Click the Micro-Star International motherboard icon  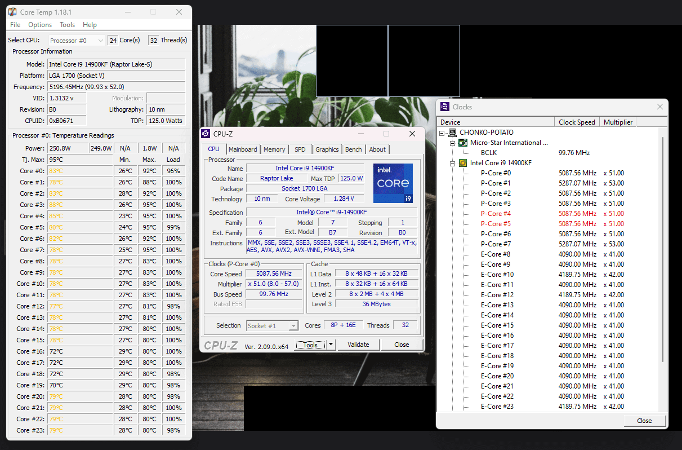pyautogui.click(x=463, y=143)
